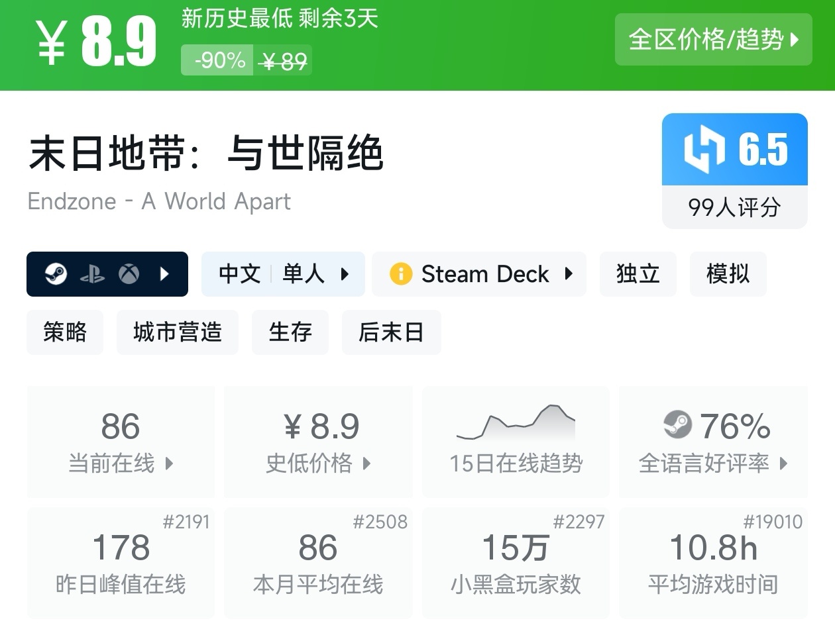835x635 pixels.
Task: Expand the platforms list arrow
Action: (x=165, y=273)
